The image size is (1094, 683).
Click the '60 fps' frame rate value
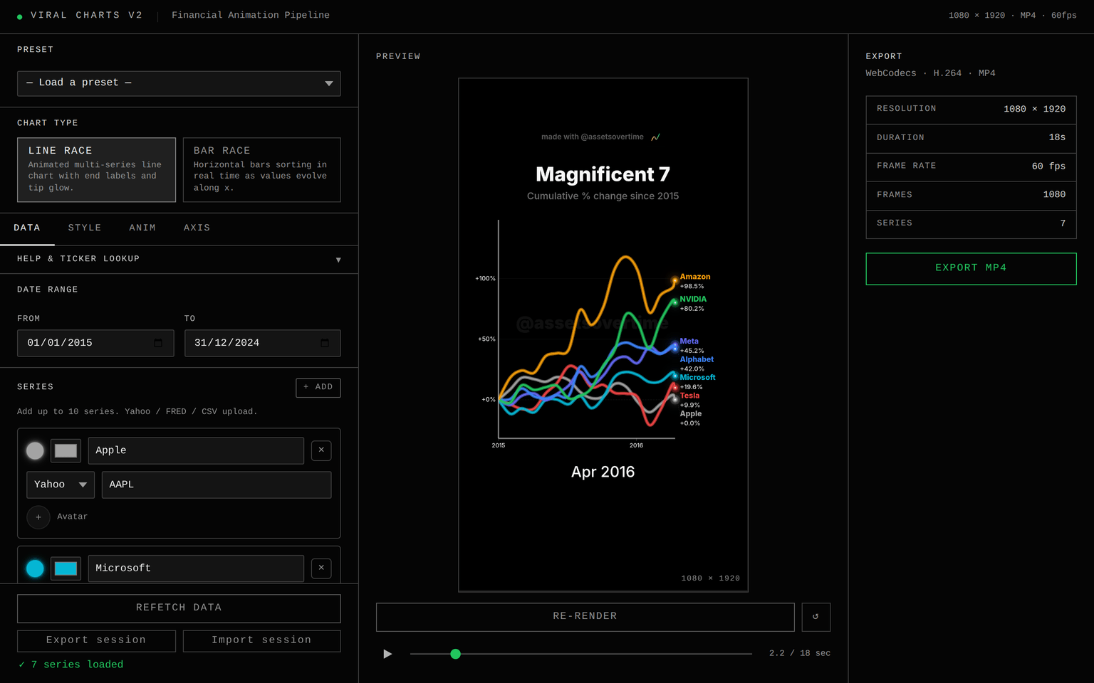(x=1048, y=166)
